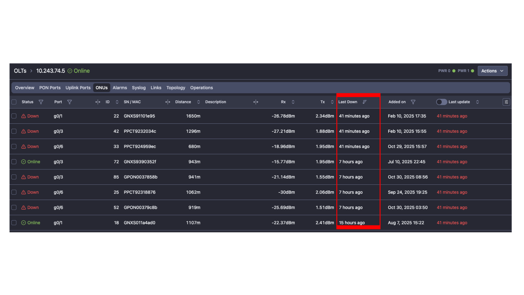Toggle the Last update switch
This screenshot has height=295, width=524.
(441, 102)
